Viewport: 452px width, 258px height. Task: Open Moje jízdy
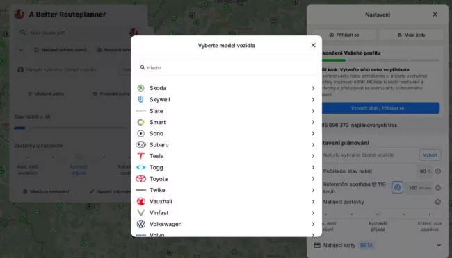tap(412, 35)
